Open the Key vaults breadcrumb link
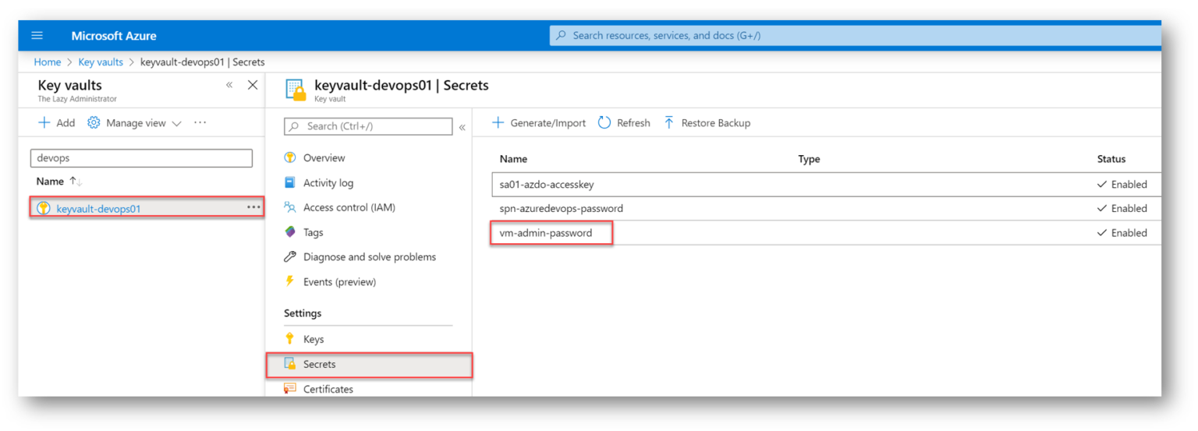This screenshot has width=1198, height=431. (x=101, y=62)
